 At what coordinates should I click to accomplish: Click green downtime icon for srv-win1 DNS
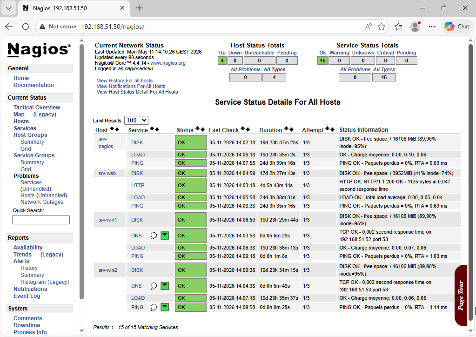[165, 235]
